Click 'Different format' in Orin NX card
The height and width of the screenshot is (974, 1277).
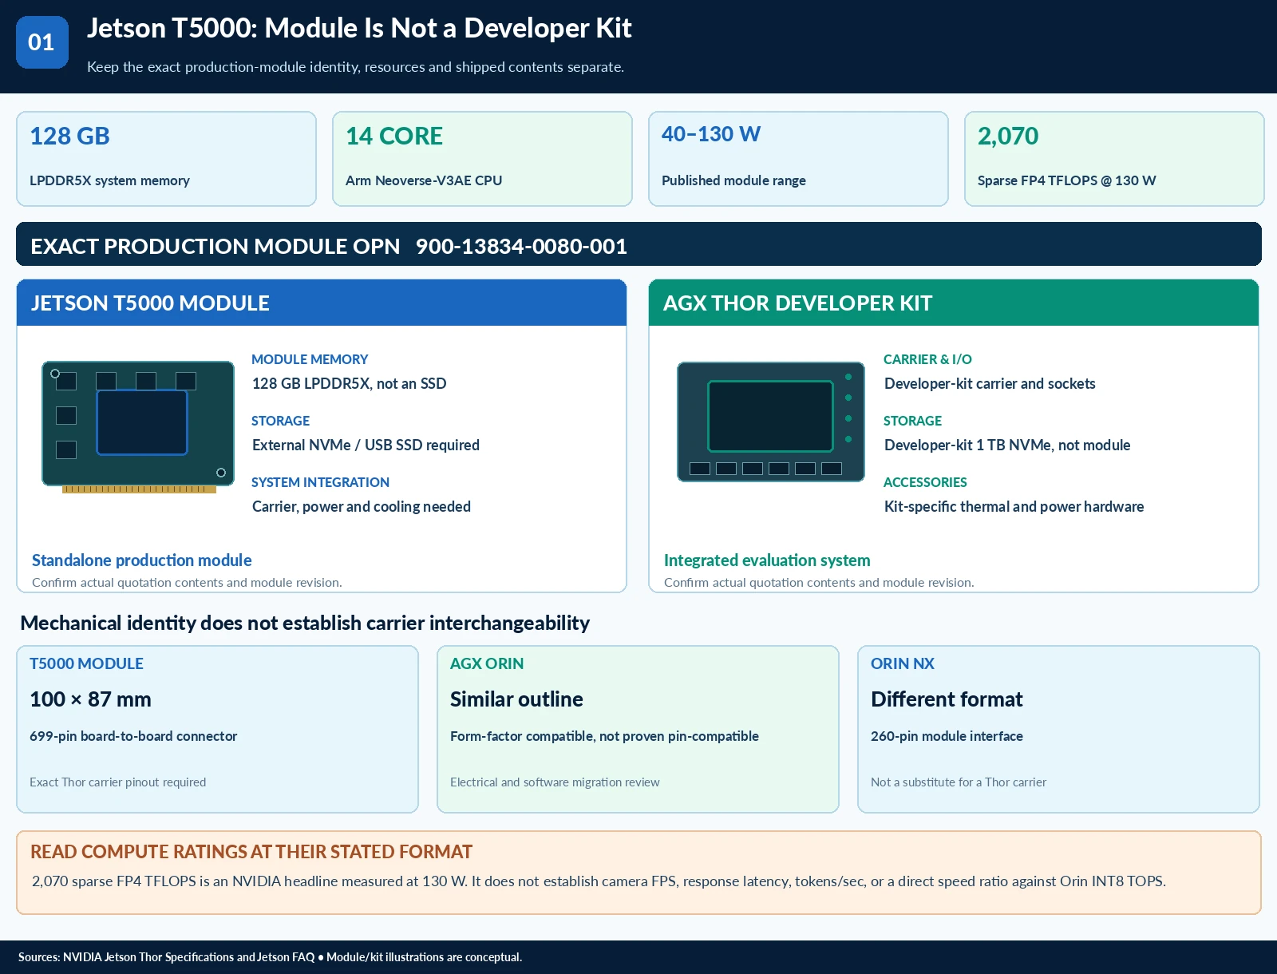pyautogui.click(x=947, y=699)
